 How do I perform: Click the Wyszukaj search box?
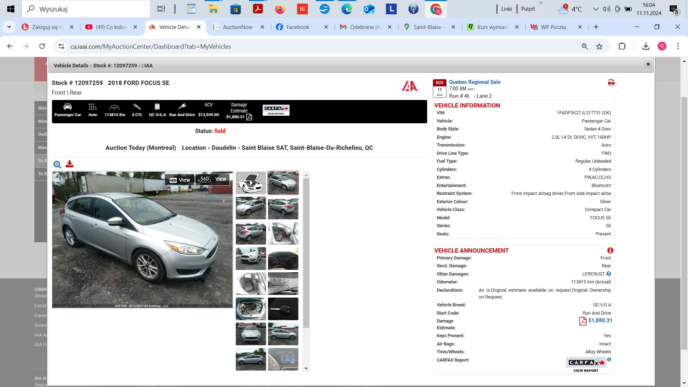(86, 9)
